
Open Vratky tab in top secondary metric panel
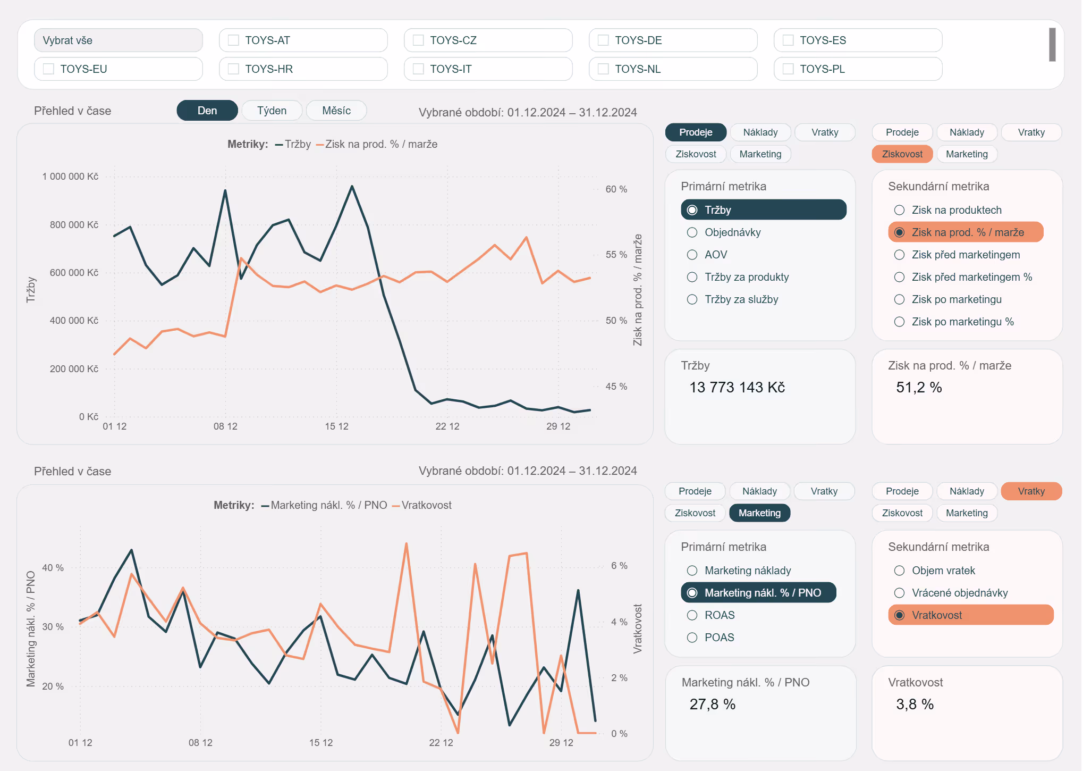1031,132
